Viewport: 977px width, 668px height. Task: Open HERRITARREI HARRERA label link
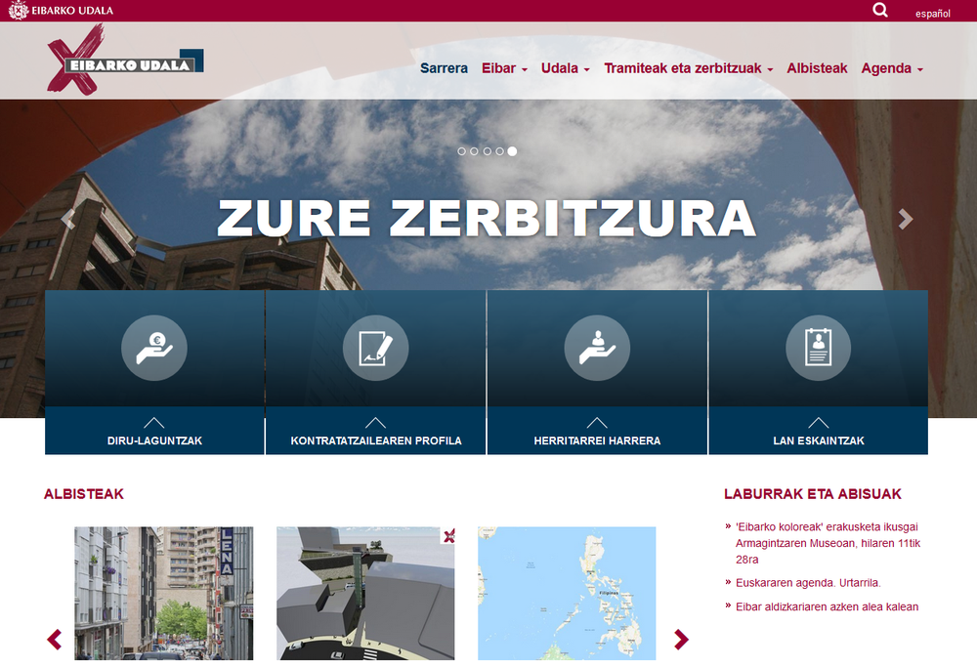pos(597,440)
